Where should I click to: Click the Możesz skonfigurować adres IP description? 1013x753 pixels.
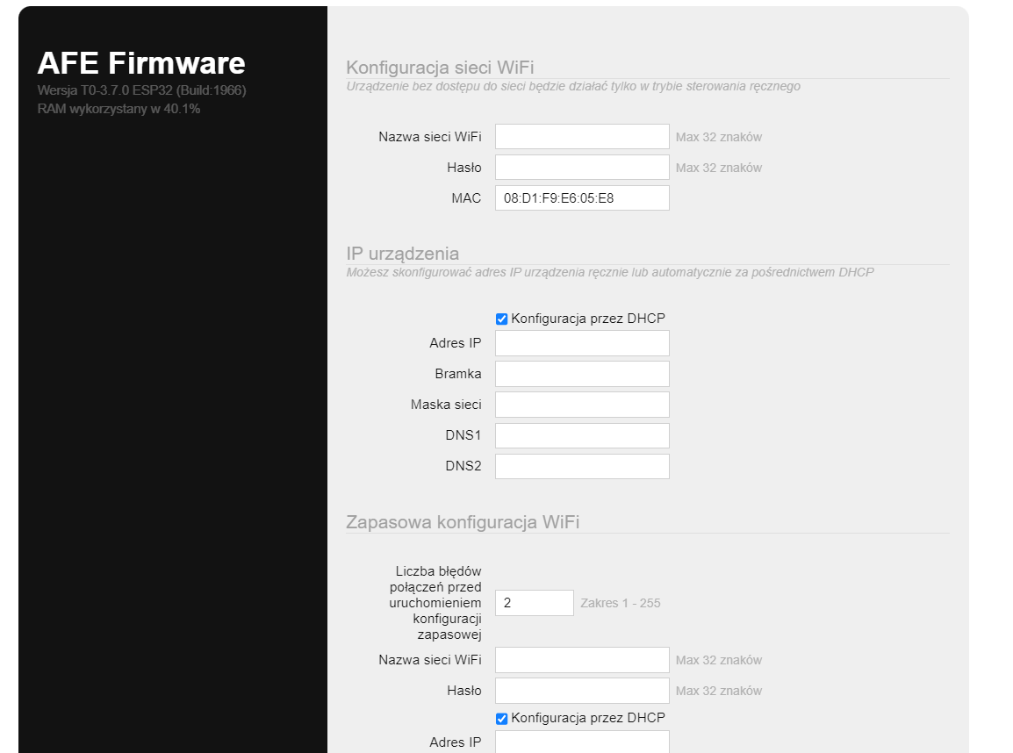point(610,273)
